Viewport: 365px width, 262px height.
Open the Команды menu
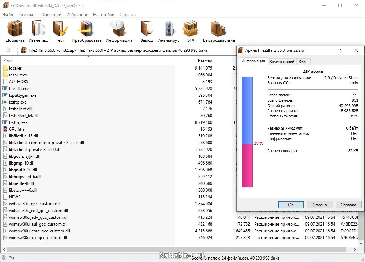tap(27, 14)
